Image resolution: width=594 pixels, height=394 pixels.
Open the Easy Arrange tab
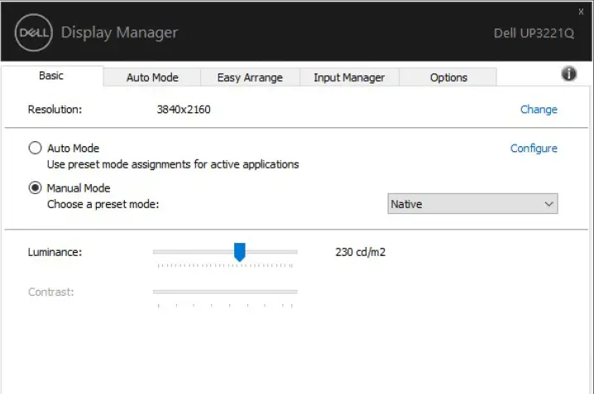pos(250,78)
